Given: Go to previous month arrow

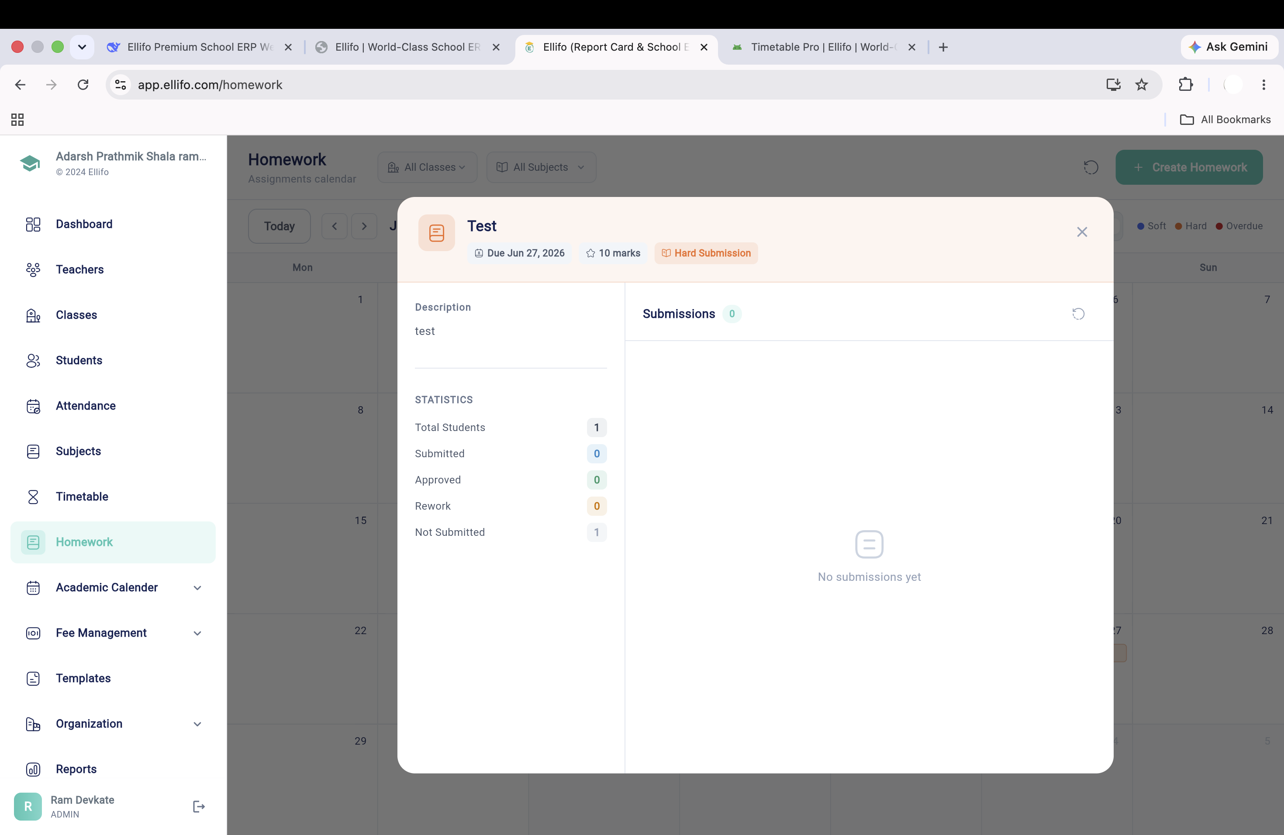Looking at the screenshot, I should click(335, 226).
